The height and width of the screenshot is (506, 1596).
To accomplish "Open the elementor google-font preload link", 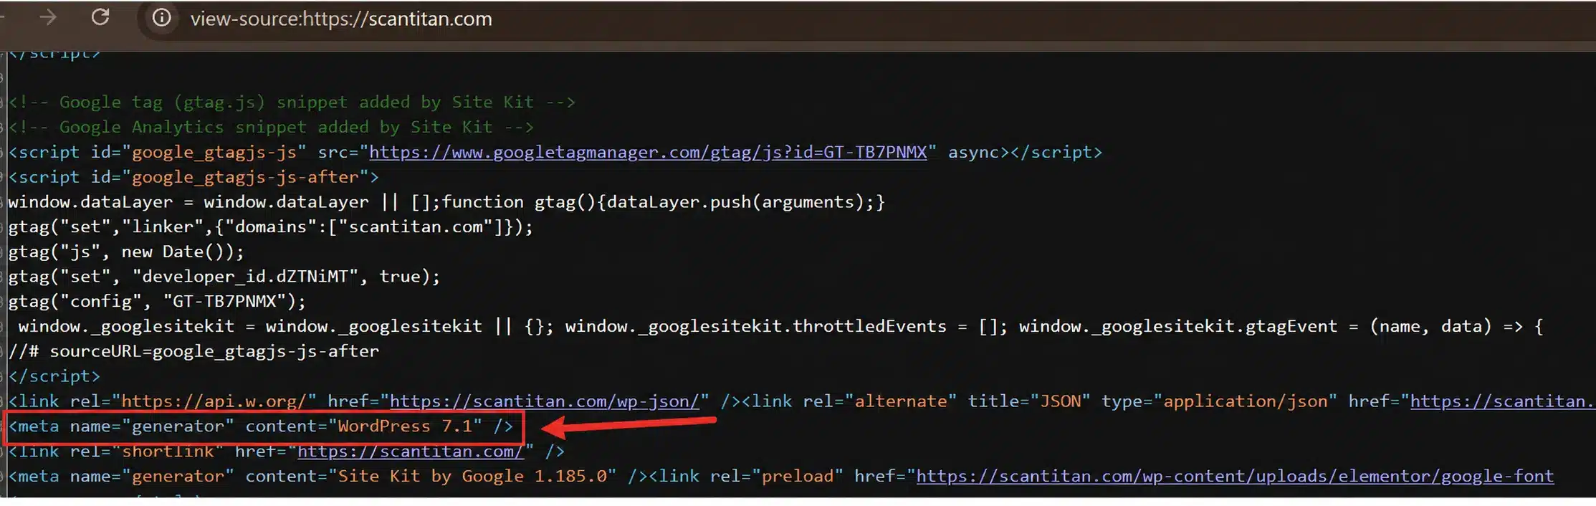I will pyautogui.click(x=1235, y=476).
